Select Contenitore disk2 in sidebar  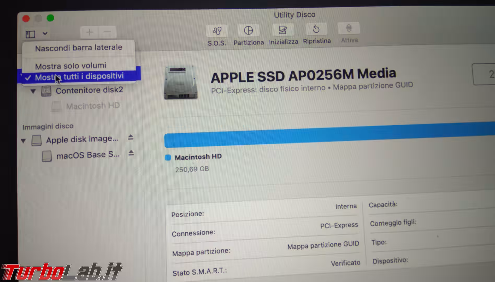[89, 90]
